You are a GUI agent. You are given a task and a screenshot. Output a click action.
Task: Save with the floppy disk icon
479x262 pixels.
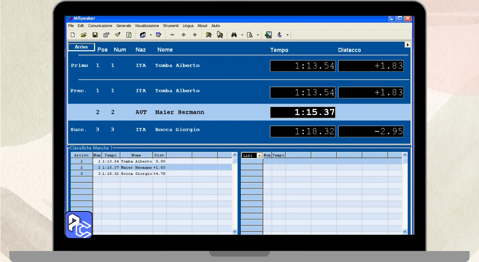coord(95,35)
